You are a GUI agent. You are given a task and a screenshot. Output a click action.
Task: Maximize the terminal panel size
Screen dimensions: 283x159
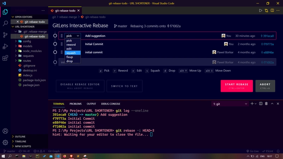click(x=272, y=104)
